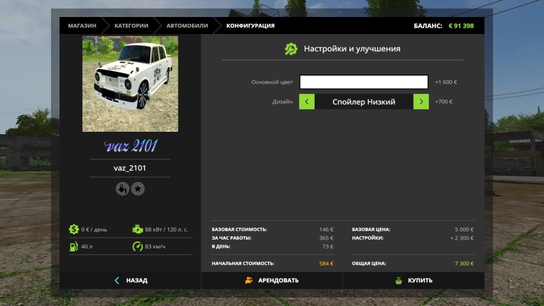Select the КОНФИГУРАЦИЯ breadcrumb
Image resolution: width=544 pixels, height=306 pixels.
[250, 25]
